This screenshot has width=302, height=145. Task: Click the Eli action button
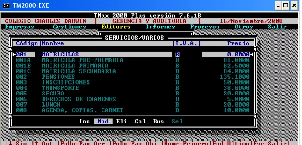point(122,121)
